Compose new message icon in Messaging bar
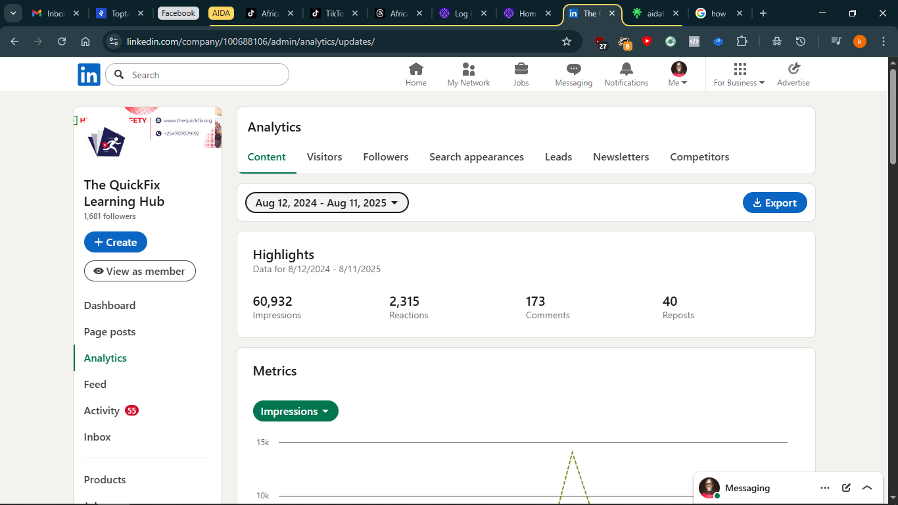This screenshot has height=505, width=898. [846, 488]
